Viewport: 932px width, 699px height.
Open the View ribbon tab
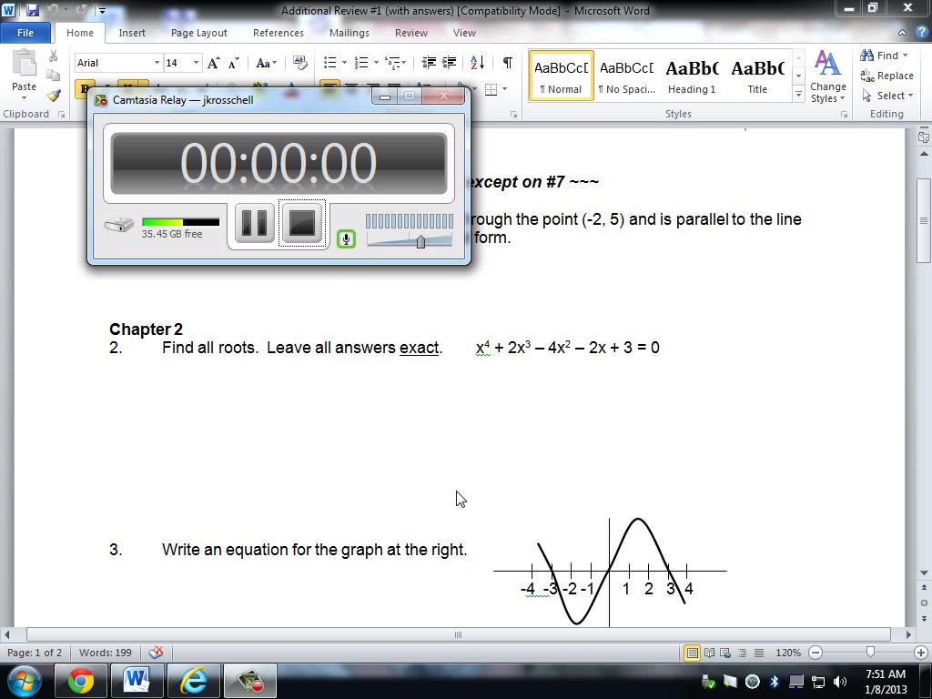pos(464,33)
